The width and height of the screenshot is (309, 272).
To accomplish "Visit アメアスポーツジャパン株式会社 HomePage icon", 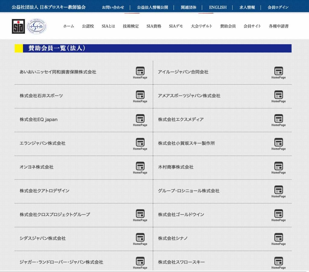I will click(x=278, y=96).
